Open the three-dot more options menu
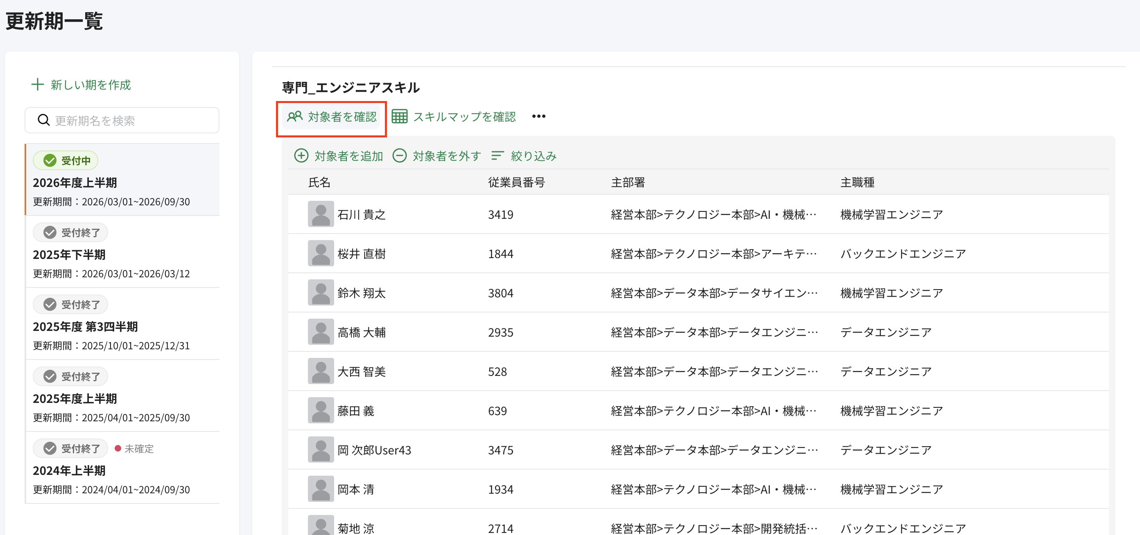The image size is (1140, 535). 538,116
